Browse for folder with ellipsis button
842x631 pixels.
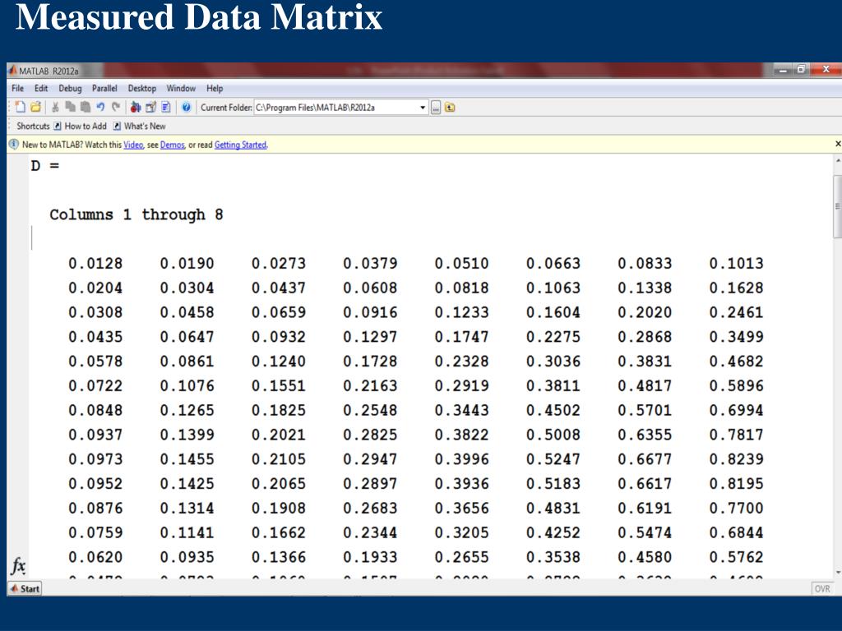pos(436,108)
